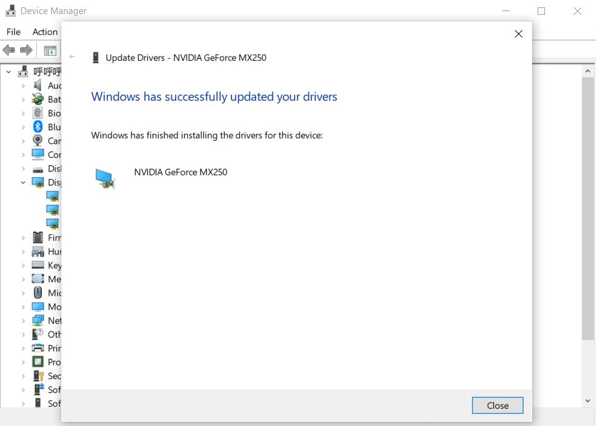596x426 pixels.
Task: Click "Windows has finished installing the drivers" text
Action: pyautogui.click(x=207, y=135)
